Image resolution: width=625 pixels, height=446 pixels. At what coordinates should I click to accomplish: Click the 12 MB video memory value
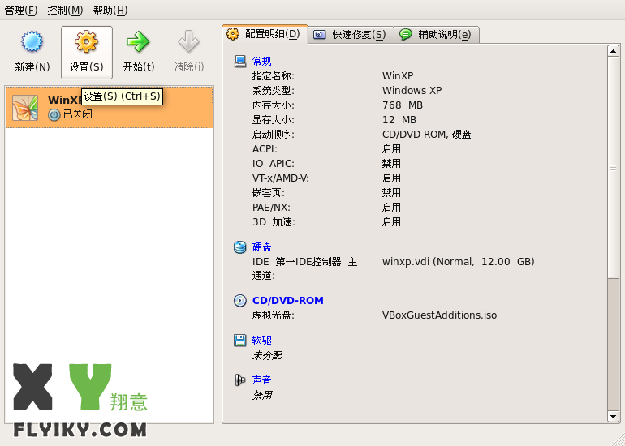399,120
